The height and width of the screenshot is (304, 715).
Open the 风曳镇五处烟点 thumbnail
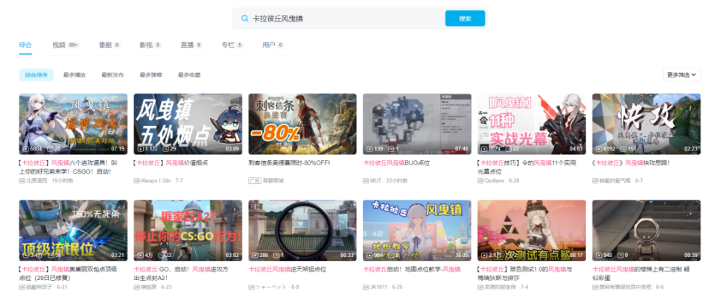pos(188,124)
